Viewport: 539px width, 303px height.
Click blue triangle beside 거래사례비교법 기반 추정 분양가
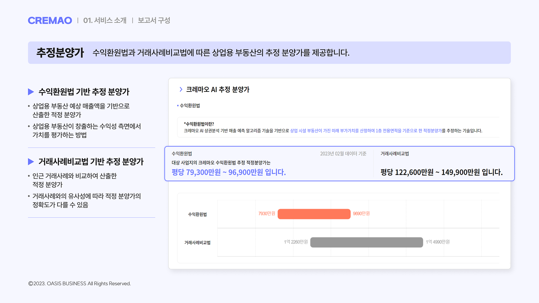(x=31, y=162)
